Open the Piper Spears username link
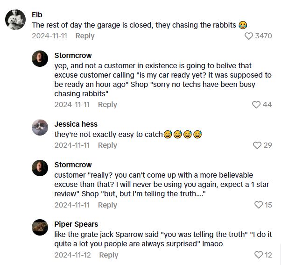This screenshot has width=281, height=265. [76, 224]
